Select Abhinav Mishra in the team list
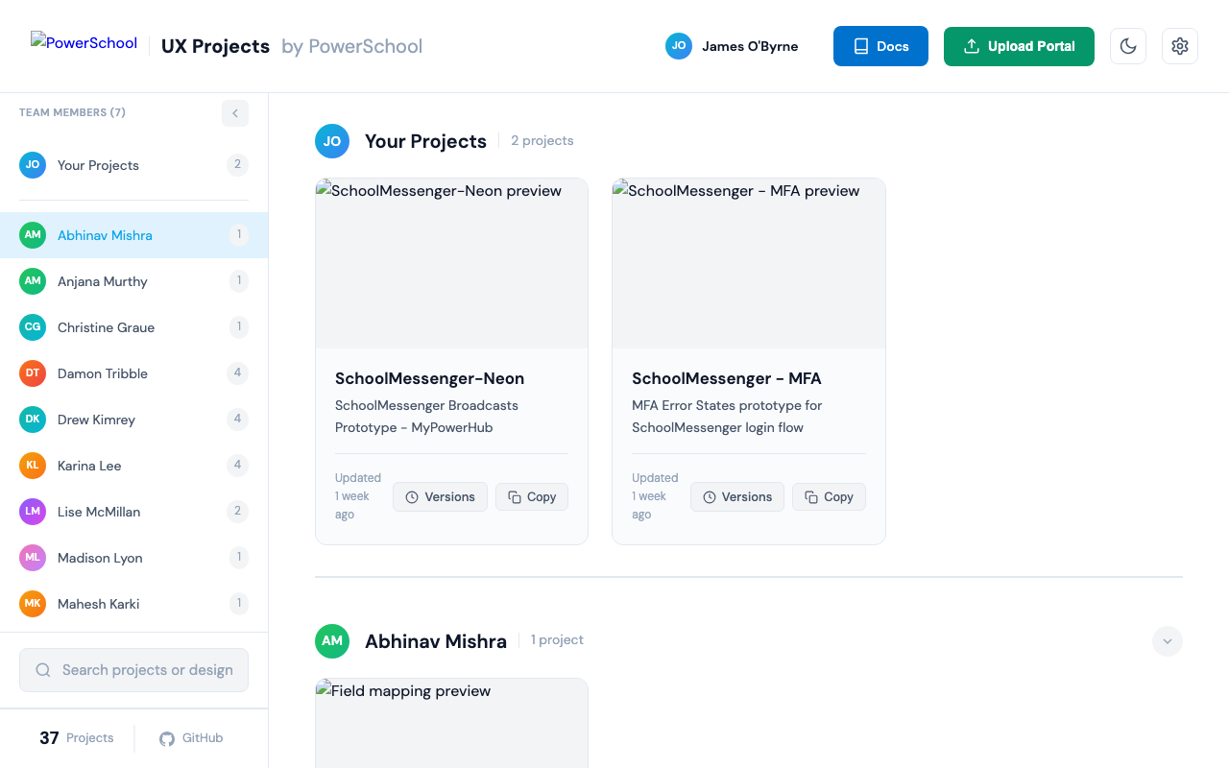The image size is (1229, 768). coord(105,234)
